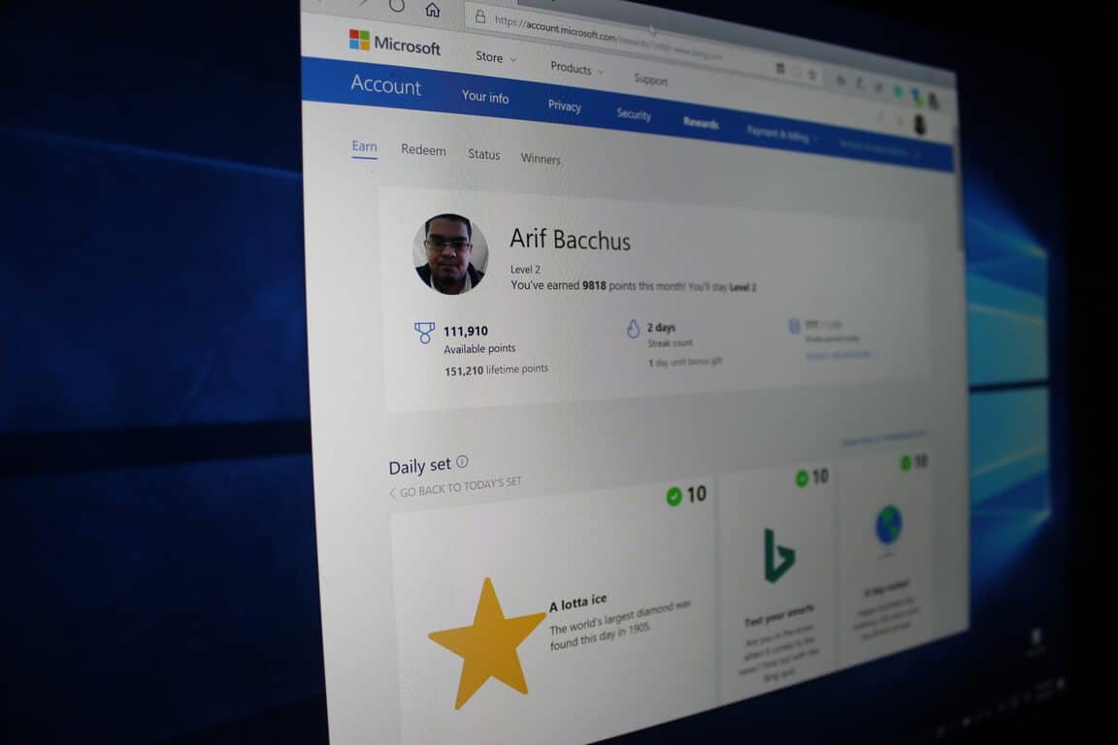The height and width of the screenshot is (745, 1118).
Task: Click the yellow star icon
Action: [488, 643]
